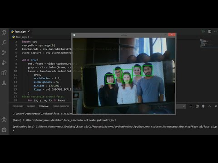
Task: Click 'for (x, y, w, h) in faces:' line
Action: 47,101
